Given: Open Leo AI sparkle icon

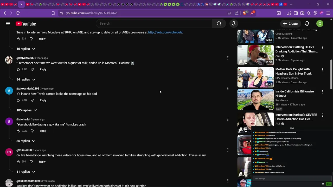Looking at the screenshot, I should pos(309,13).
